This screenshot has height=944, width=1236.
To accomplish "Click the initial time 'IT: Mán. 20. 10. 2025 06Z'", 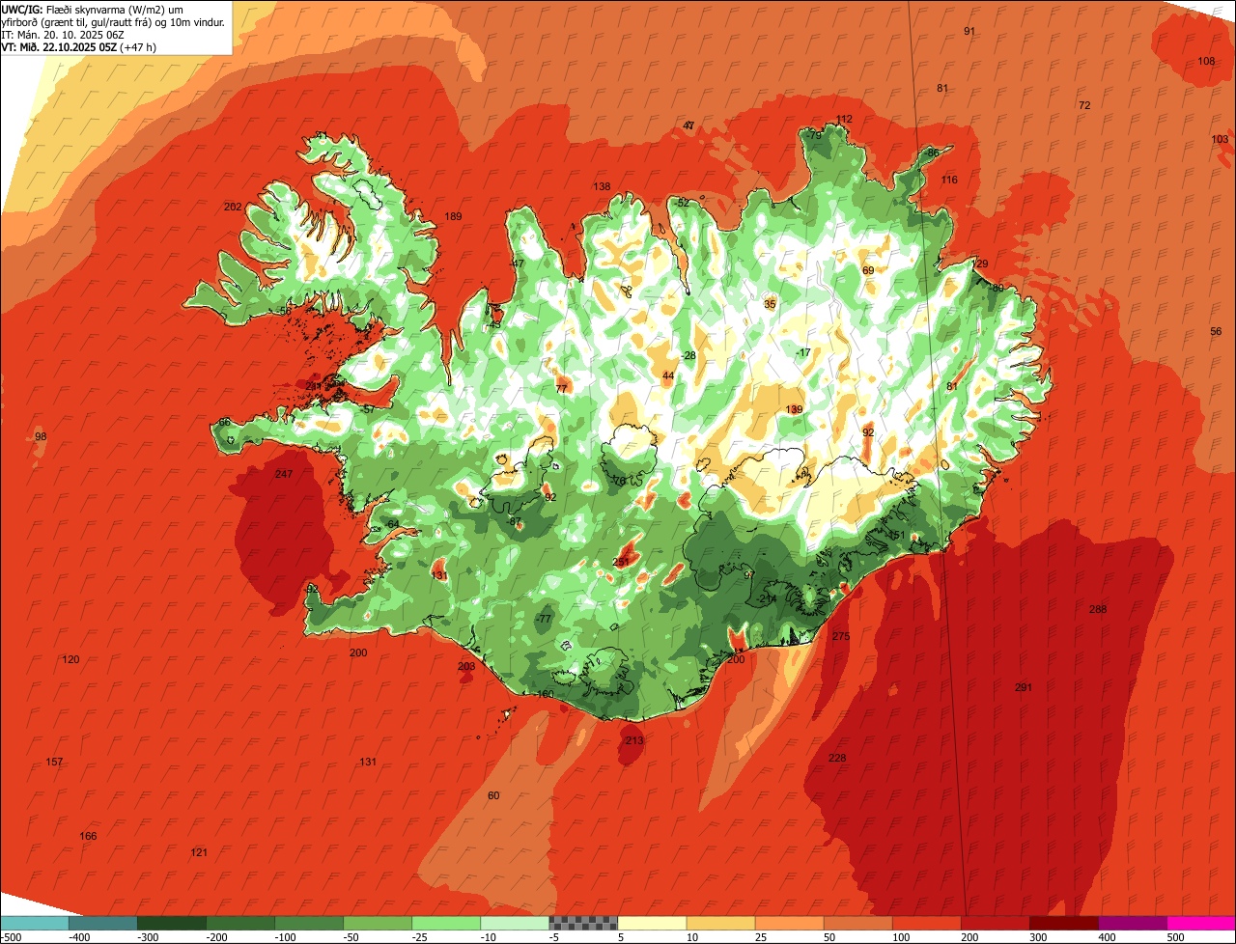I will [63, 34].
